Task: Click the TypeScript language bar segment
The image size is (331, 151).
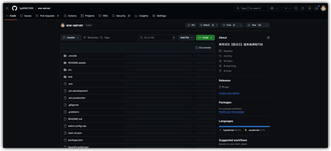Action: click(244, 126)
